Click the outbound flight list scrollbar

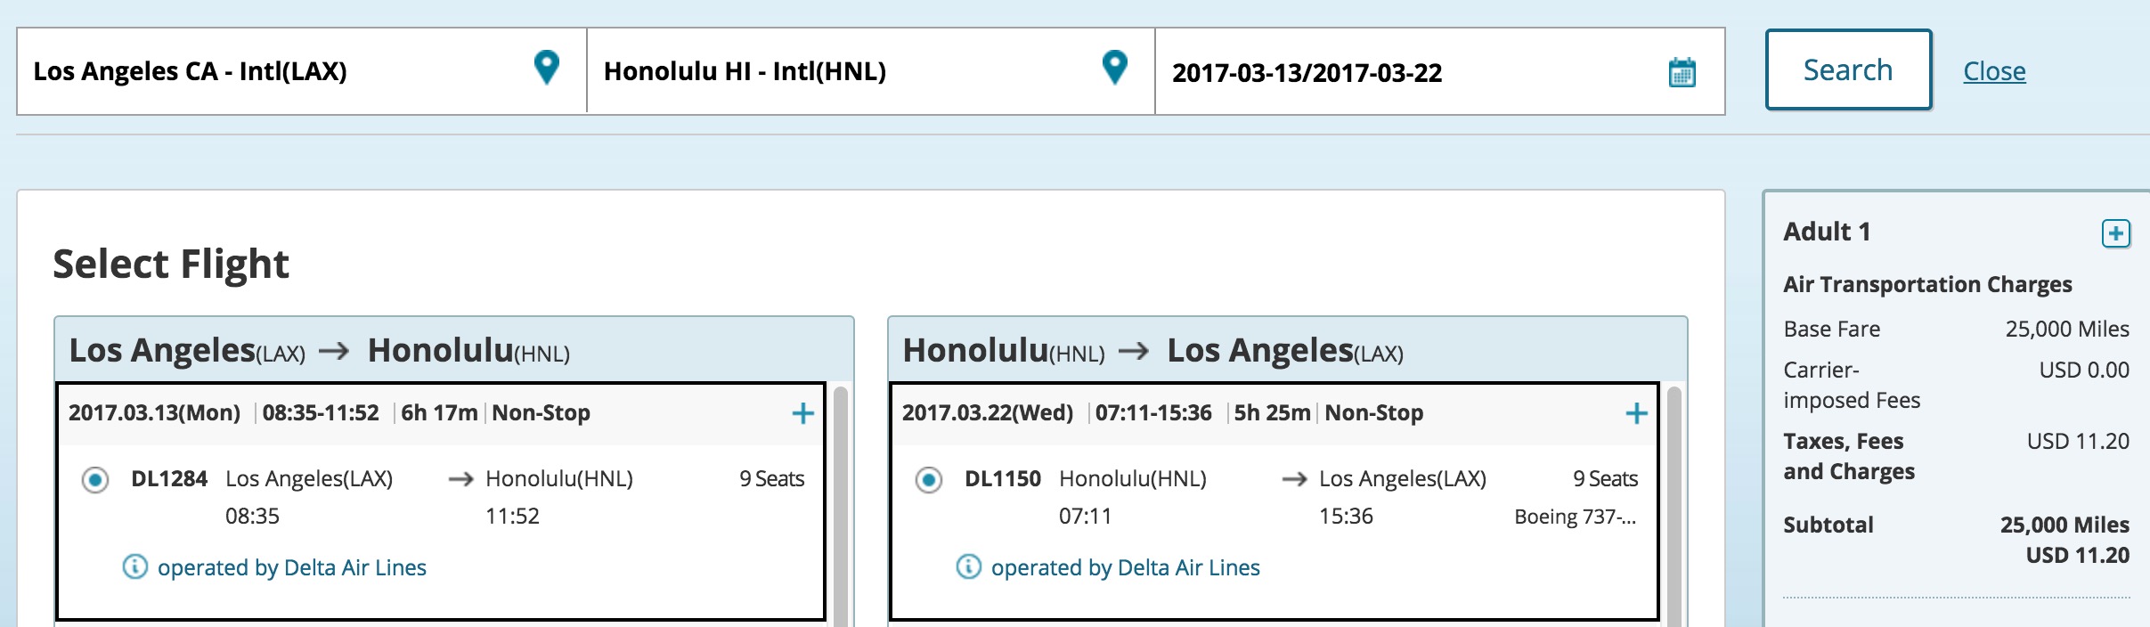coord(840,508)
